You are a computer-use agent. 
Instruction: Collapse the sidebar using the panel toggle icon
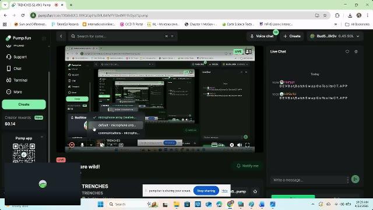click(44, 38)
